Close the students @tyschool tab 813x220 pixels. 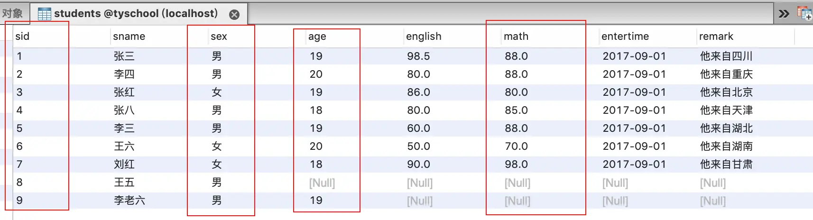234,15
